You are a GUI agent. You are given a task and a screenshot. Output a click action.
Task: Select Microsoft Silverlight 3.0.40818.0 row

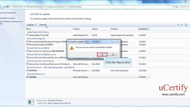88,45
